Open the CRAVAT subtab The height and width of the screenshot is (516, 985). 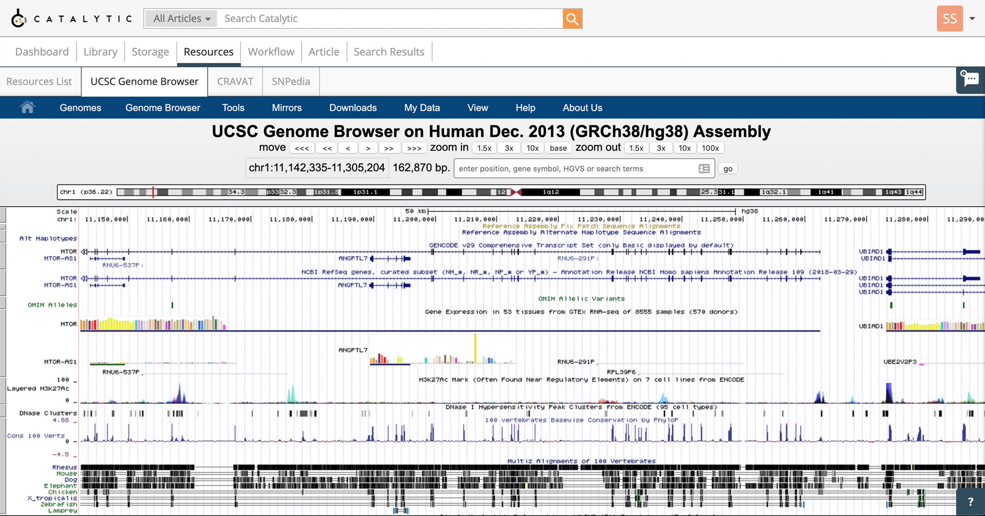(235, 82)
